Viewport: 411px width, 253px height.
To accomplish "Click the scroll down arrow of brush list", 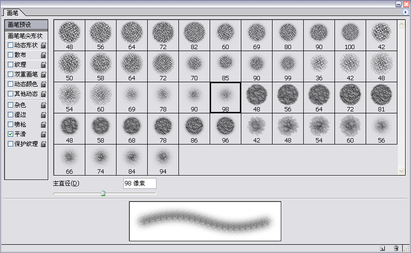I will pos(401,171).
